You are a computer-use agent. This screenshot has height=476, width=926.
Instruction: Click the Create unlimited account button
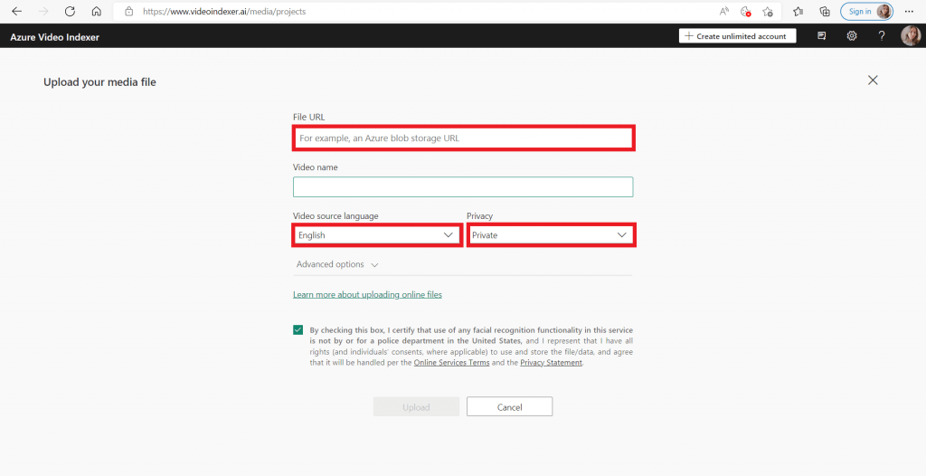point(738,36)
